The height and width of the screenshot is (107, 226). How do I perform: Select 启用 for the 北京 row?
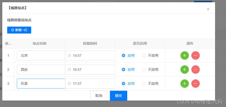tap(128, 55)
